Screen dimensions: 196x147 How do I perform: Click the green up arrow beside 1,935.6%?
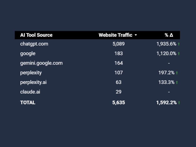pyautogui.click(x=179, y=44)
